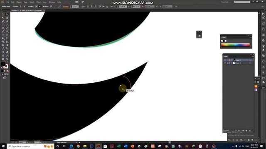Click the GPU Performance rocket icon
This screenshot has height=149, width=266.
(x=83, y=2)
